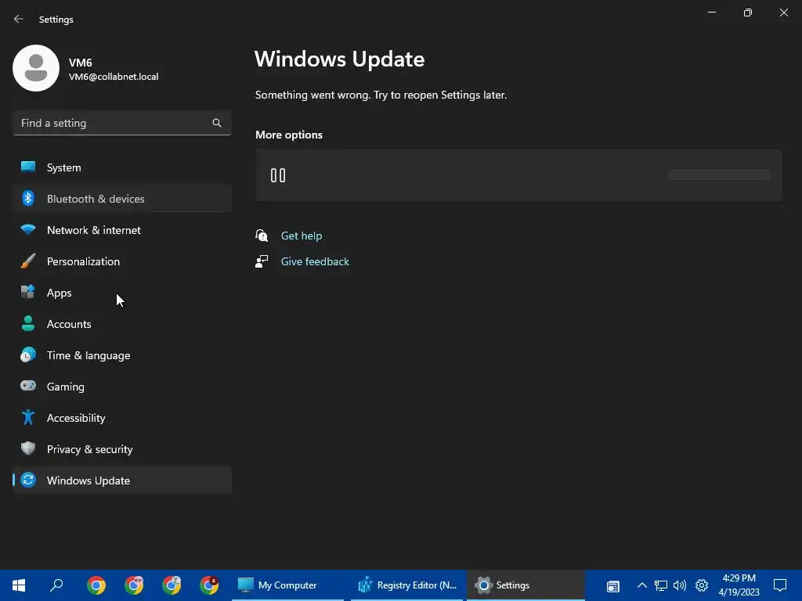This screenshot has width=802, height=601.
Task: Click the Accounts person icon
Action: coord(28,323)
